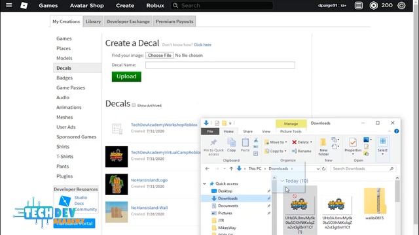419x235 pixels.
Task: Click the Roblox search box
Action: coord(222,5)
